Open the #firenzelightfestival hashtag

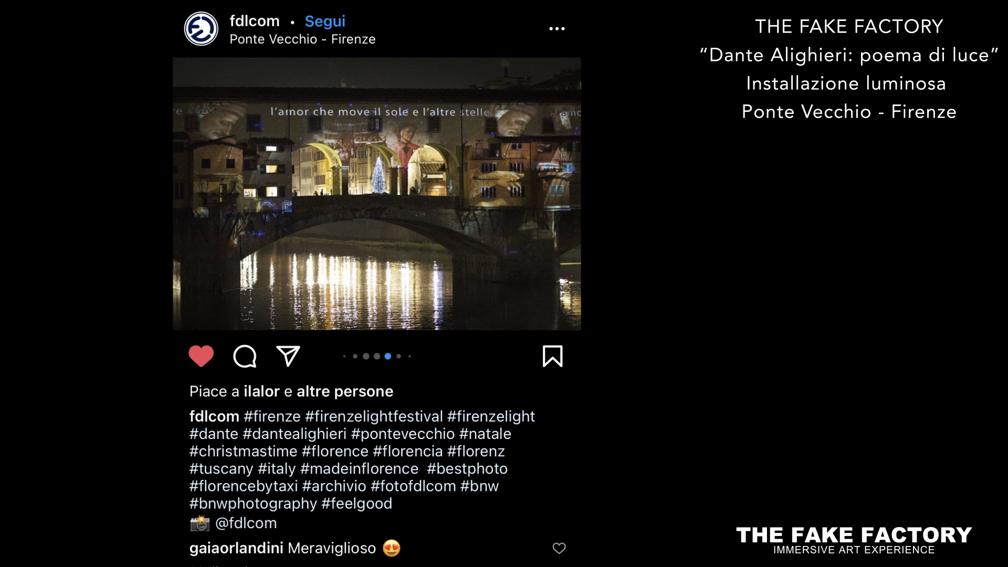coord(374,416)
